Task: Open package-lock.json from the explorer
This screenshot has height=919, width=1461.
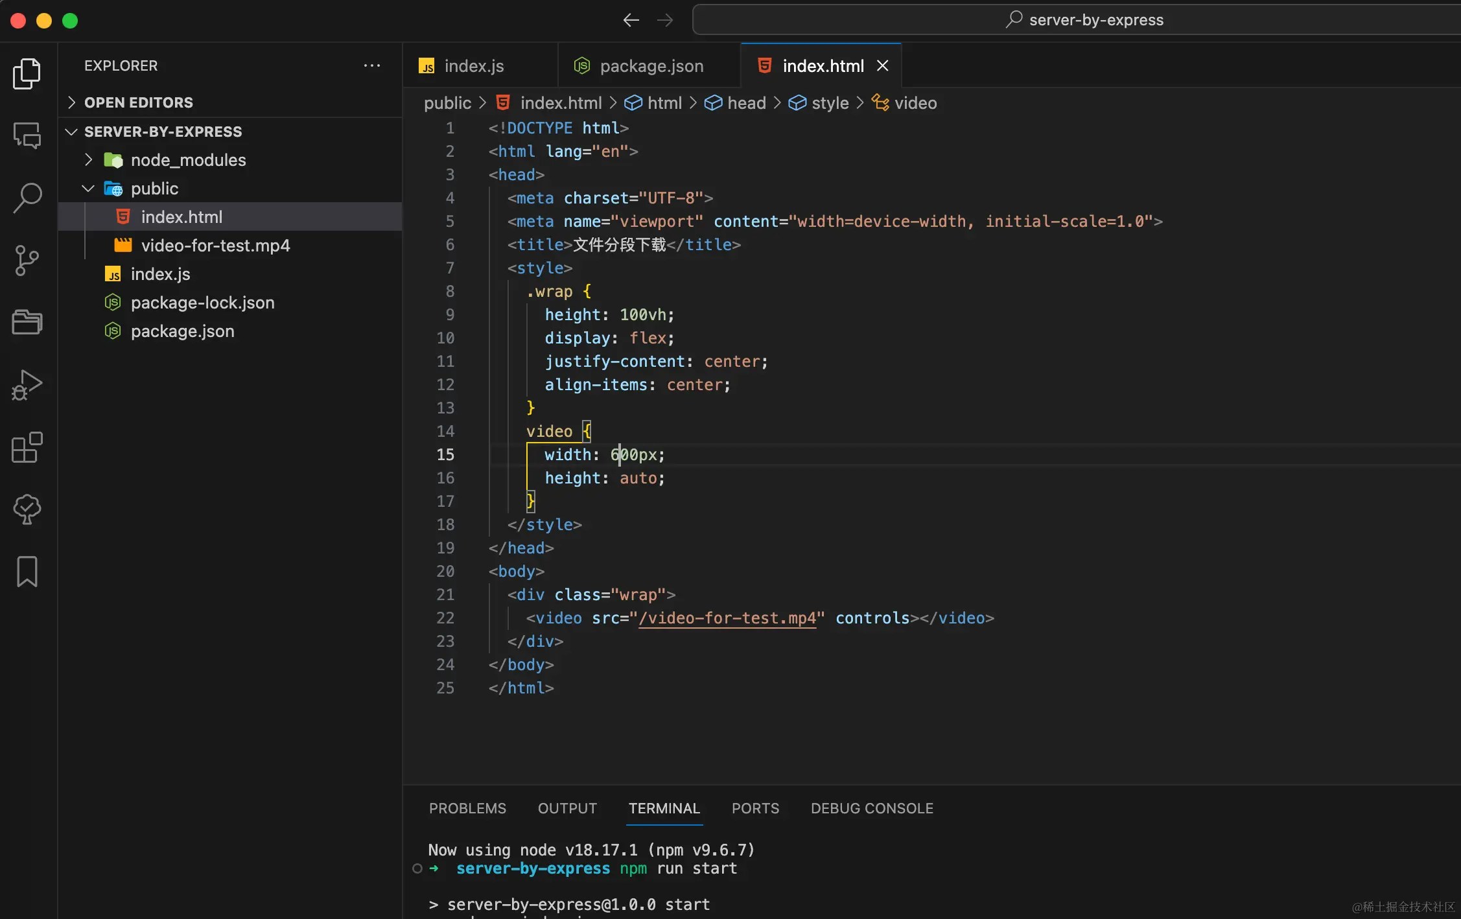Action: [230, 302]
